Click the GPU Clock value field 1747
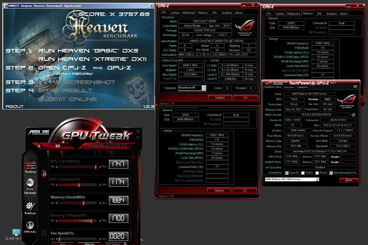368x245 pixels. click(119, 164)
